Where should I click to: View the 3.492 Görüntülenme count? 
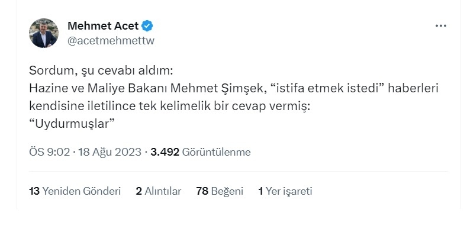[201, 152]
